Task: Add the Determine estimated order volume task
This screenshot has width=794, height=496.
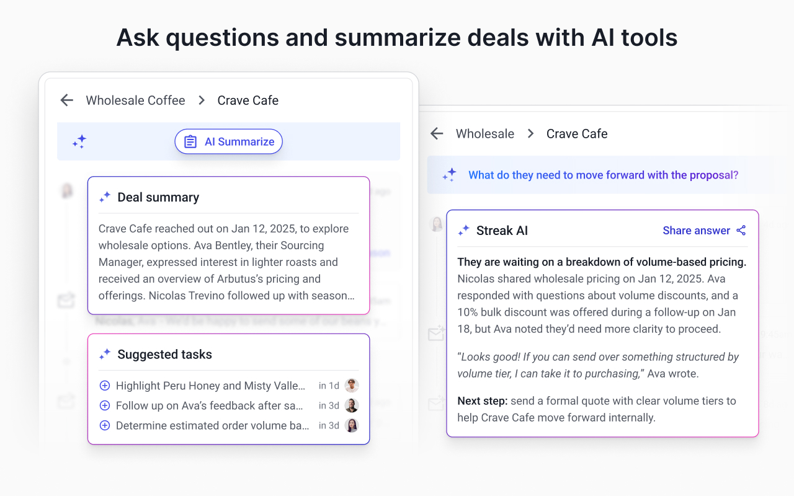Action: (x=104, y=425)
